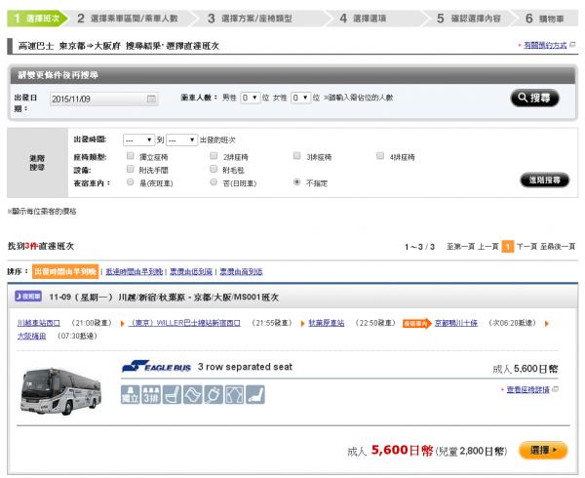Open the 大阪梅田 stop link
The width and height of the screenshot is (585, 478).
point(32,336)
